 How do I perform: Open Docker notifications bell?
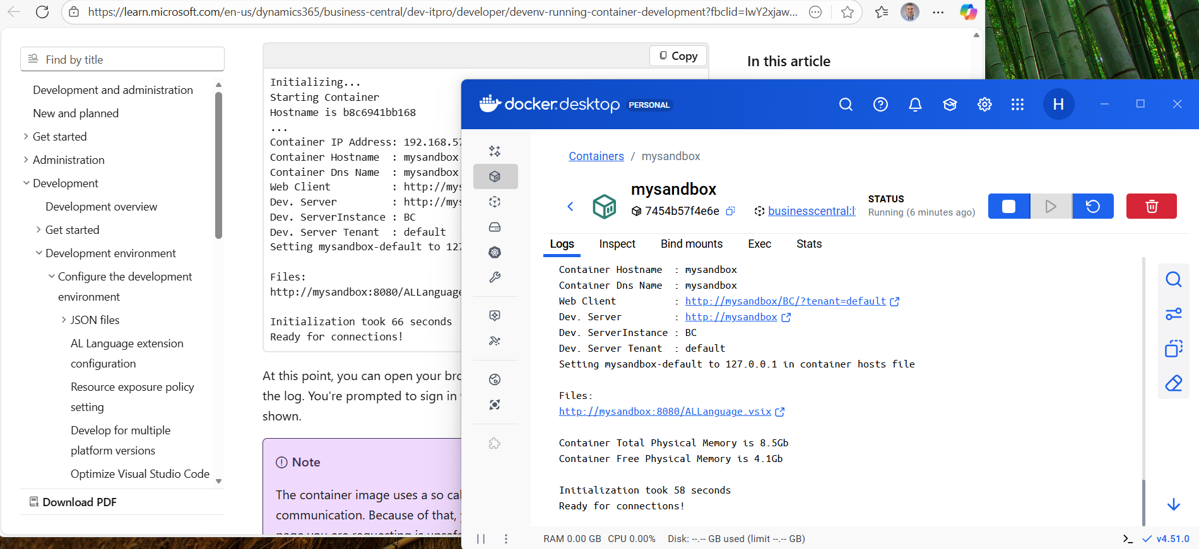coord(915,105)
